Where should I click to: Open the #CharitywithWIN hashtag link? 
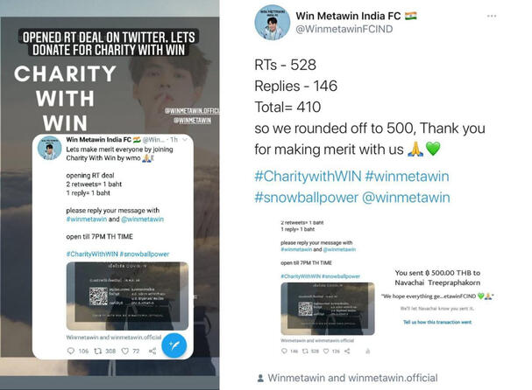tap(308, 177)
